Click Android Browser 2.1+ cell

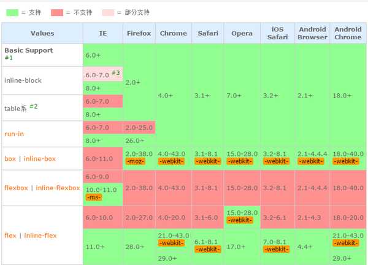312,96
